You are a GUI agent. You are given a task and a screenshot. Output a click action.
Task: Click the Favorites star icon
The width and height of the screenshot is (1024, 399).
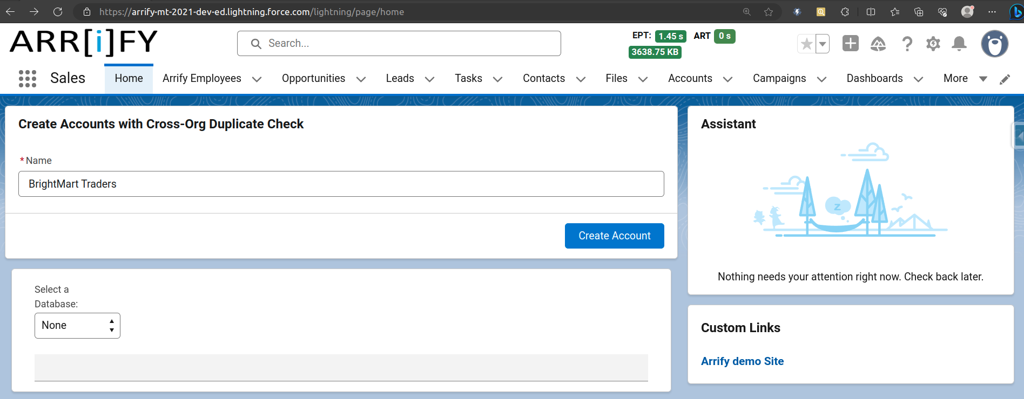[806, 44]
